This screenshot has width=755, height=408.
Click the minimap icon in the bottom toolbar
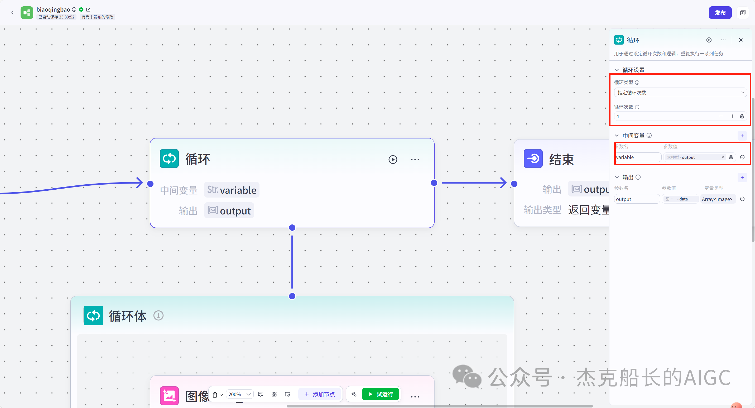click(287, 394)
